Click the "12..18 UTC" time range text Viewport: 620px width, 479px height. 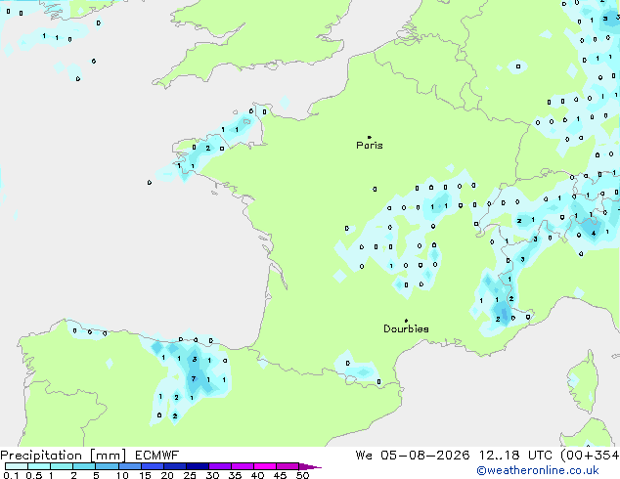(515, 456)
